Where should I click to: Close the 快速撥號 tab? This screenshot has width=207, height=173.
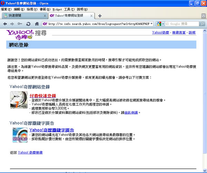point(45,16)
